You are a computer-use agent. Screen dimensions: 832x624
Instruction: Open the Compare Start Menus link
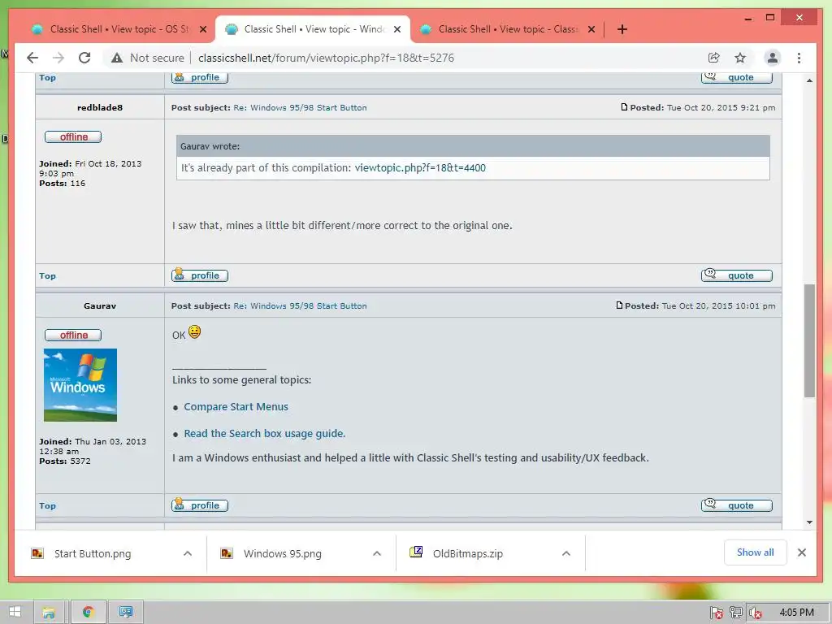[236, 406]
